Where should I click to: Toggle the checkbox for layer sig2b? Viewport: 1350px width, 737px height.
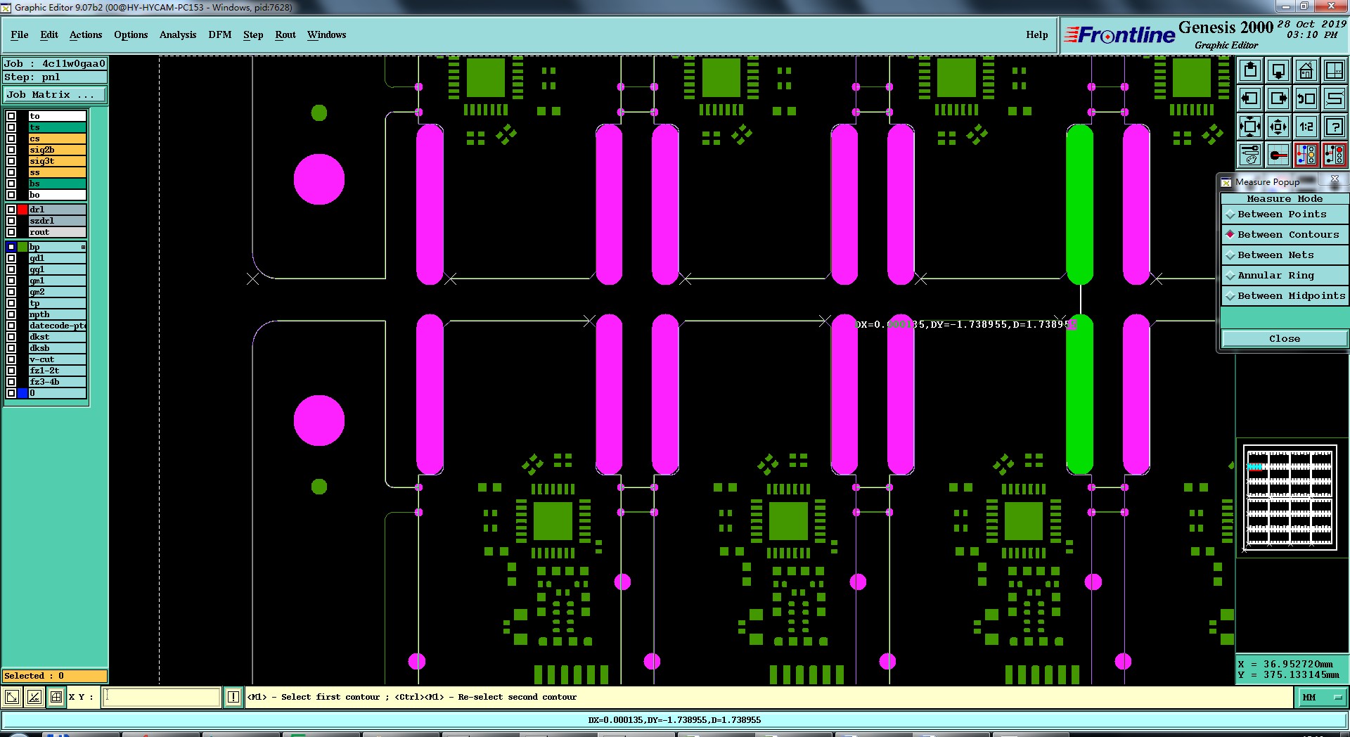point(11,150)
